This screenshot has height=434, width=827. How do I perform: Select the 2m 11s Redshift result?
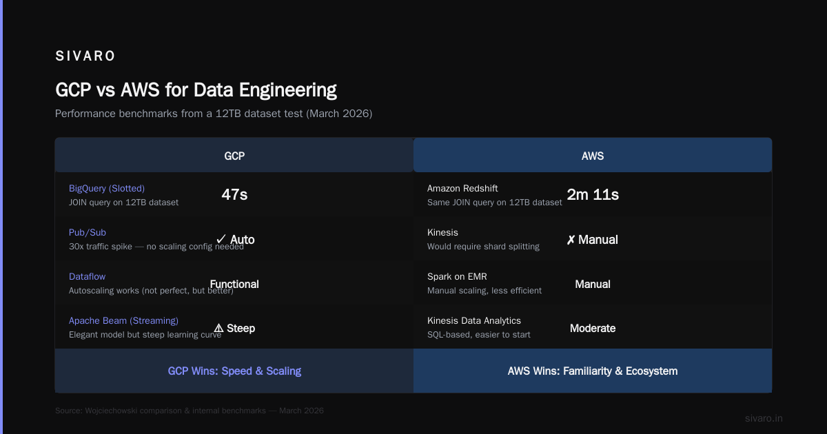[593, 194]
